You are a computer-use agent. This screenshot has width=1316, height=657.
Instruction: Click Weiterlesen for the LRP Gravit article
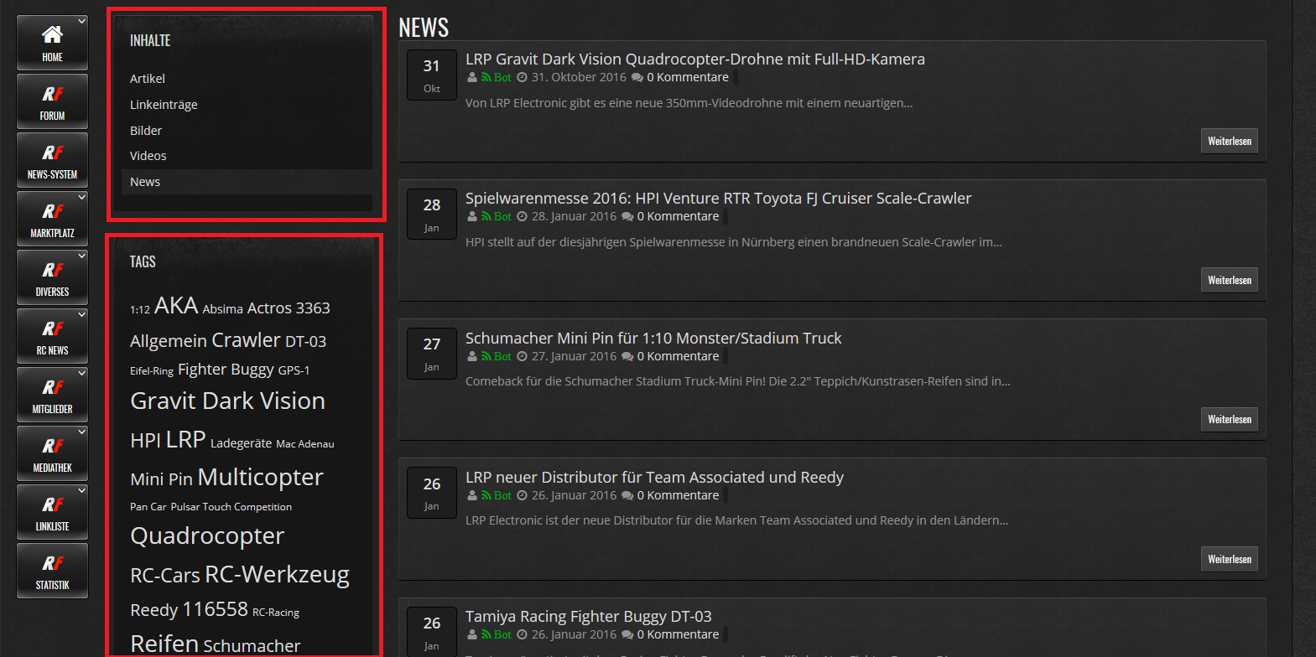click(1229, 141)
